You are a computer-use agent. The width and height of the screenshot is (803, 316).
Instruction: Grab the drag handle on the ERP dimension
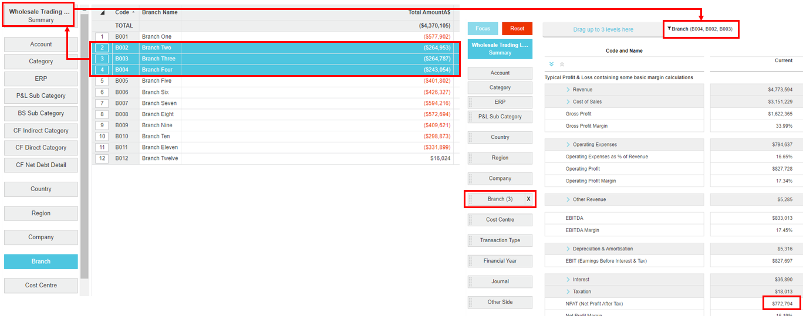pos(470,102)
